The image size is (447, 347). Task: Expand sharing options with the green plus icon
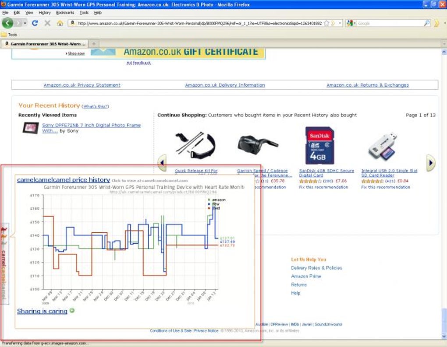tap(72, 311)
